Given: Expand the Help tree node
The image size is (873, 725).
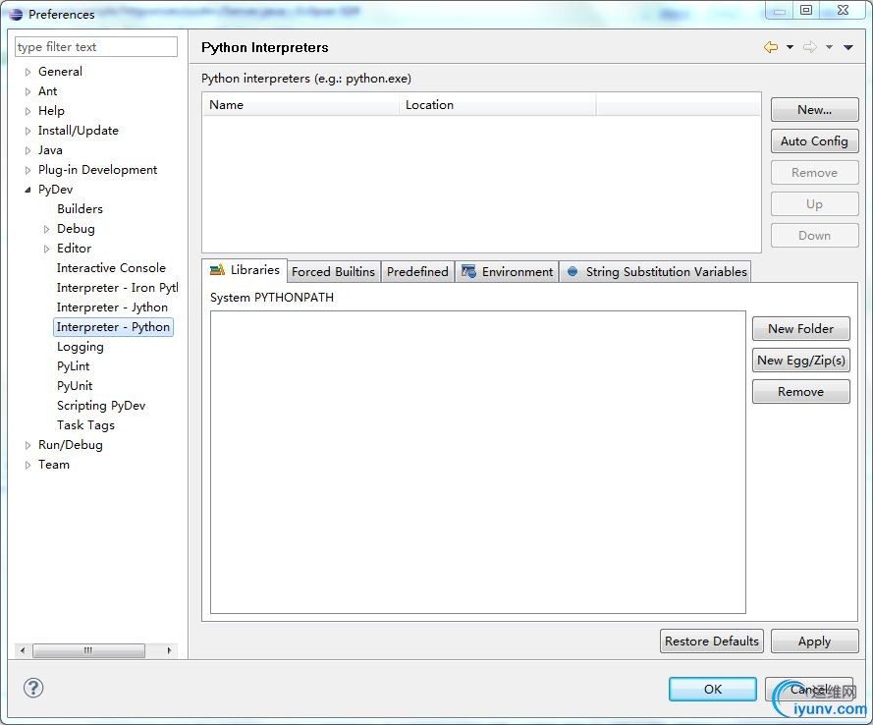Looking at the screenshot, I should [x=27, y=111].
